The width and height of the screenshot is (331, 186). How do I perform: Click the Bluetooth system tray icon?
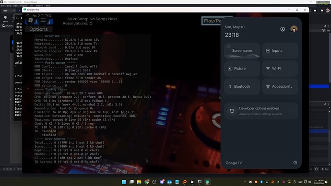(261, 182)
